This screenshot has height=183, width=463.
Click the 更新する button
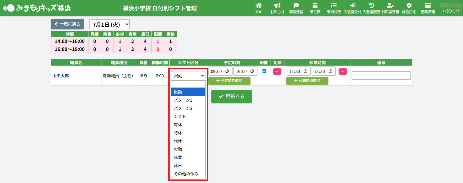click(231, 96)
